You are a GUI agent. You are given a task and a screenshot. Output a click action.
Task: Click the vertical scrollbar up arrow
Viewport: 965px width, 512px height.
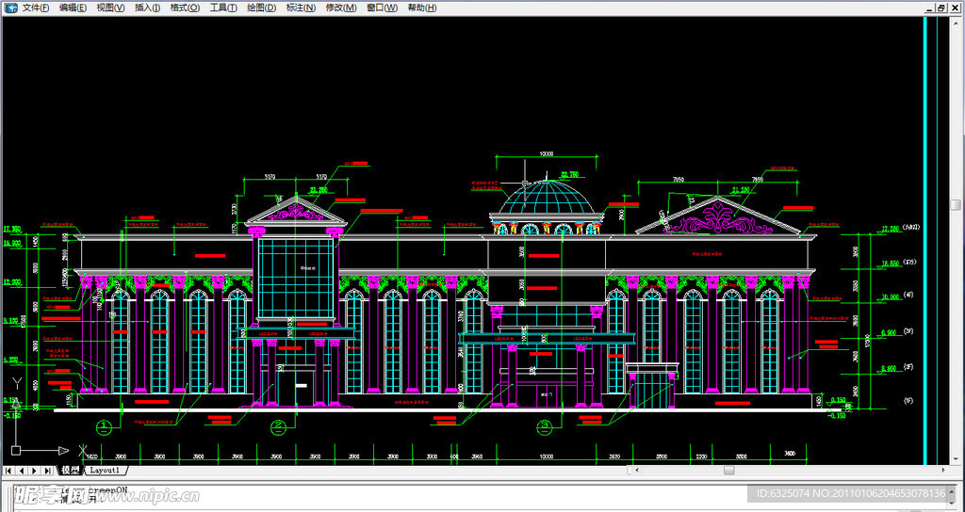pyautogui.click(x=956, y=22)
